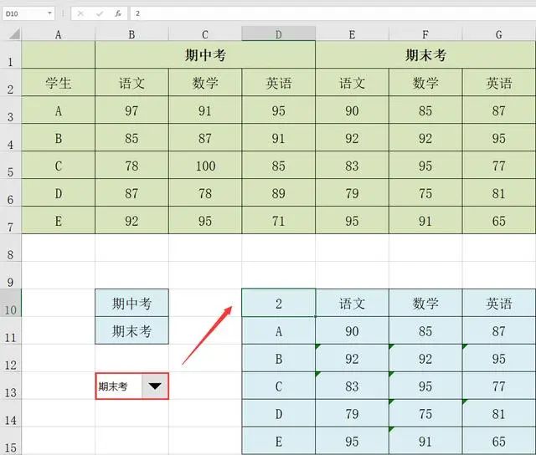Select the cell with value 100
Viewport: 536px width, 455px height.
pyautogui.click(x=205, y=166)
